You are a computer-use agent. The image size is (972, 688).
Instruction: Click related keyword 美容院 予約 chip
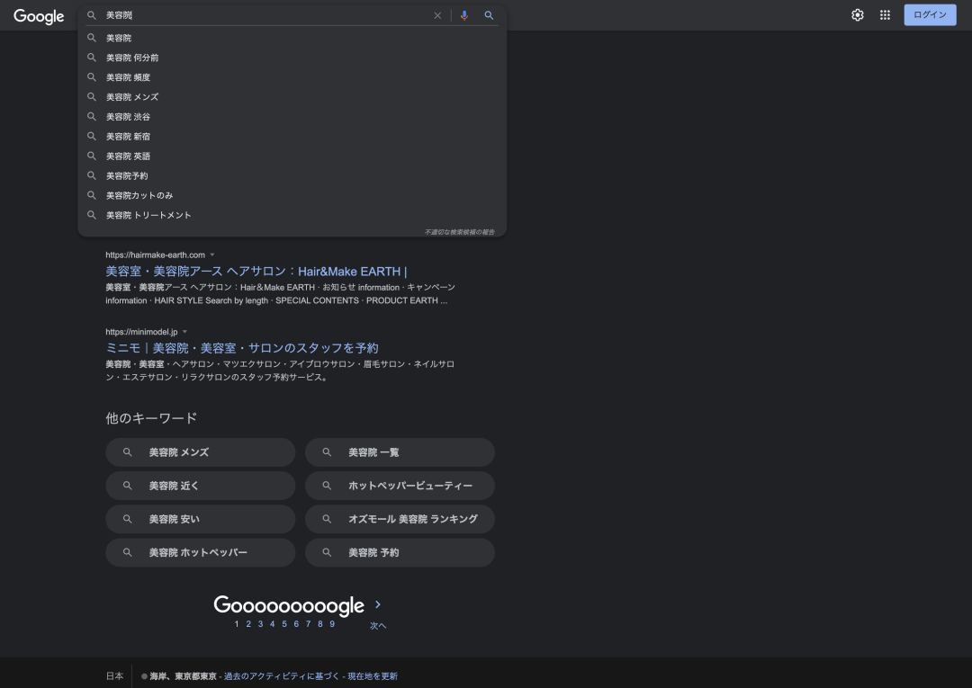pos(400,552)
